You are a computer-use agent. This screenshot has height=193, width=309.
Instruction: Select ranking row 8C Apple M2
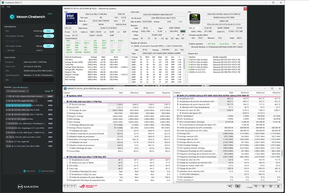coord(29,142)
